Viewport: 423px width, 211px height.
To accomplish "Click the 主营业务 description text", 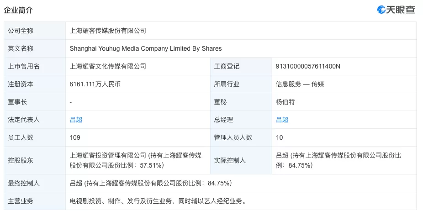I will [x=158, y=201].
